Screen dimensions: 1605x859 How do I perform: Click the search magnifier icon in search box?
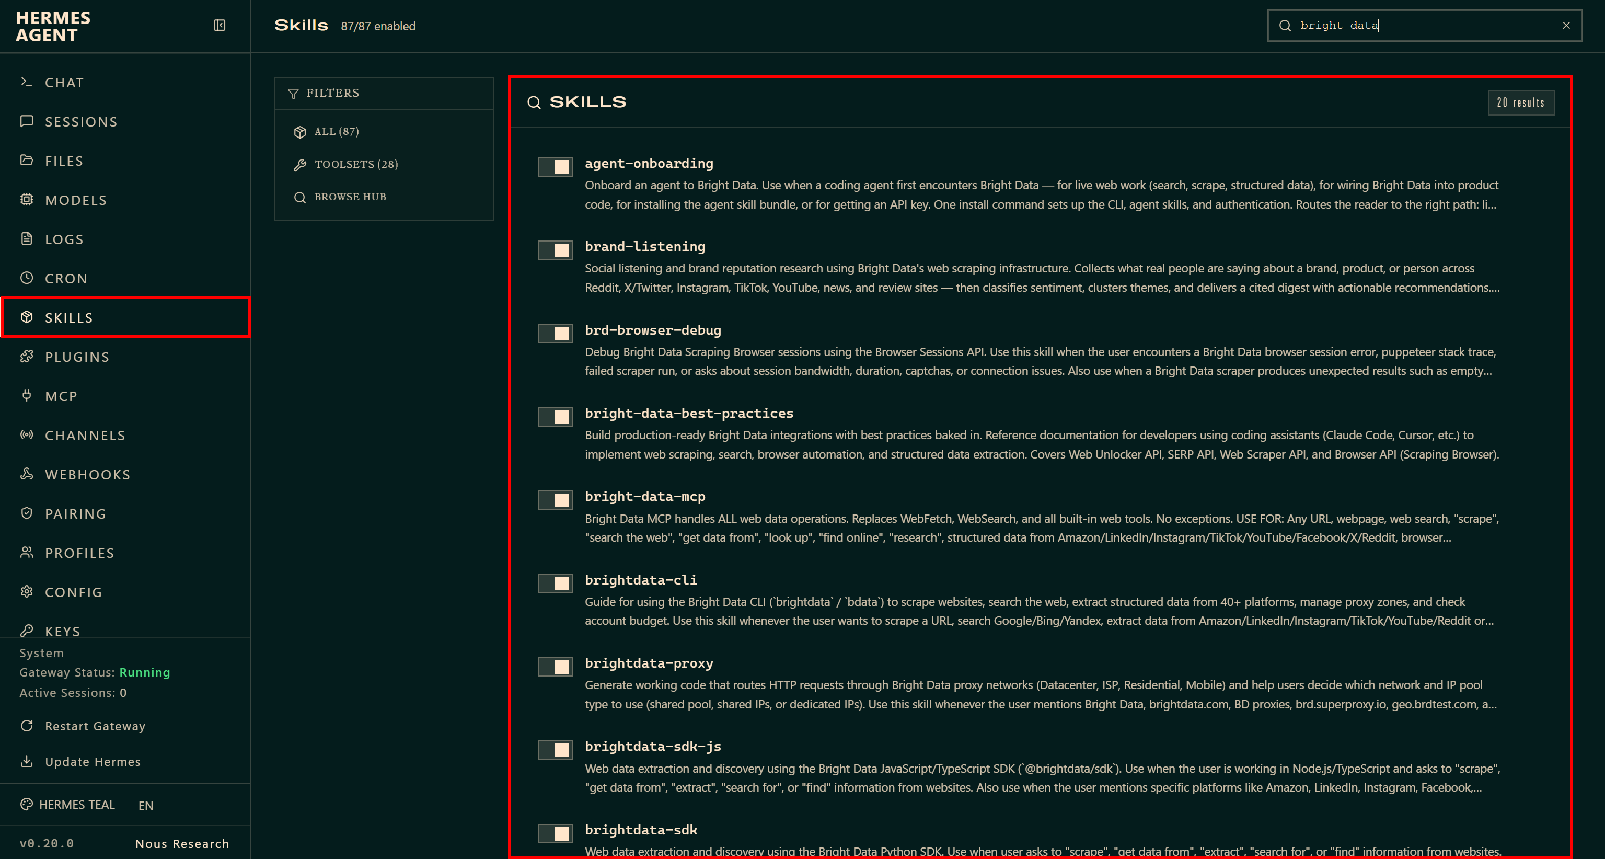tap(1285, 26)
